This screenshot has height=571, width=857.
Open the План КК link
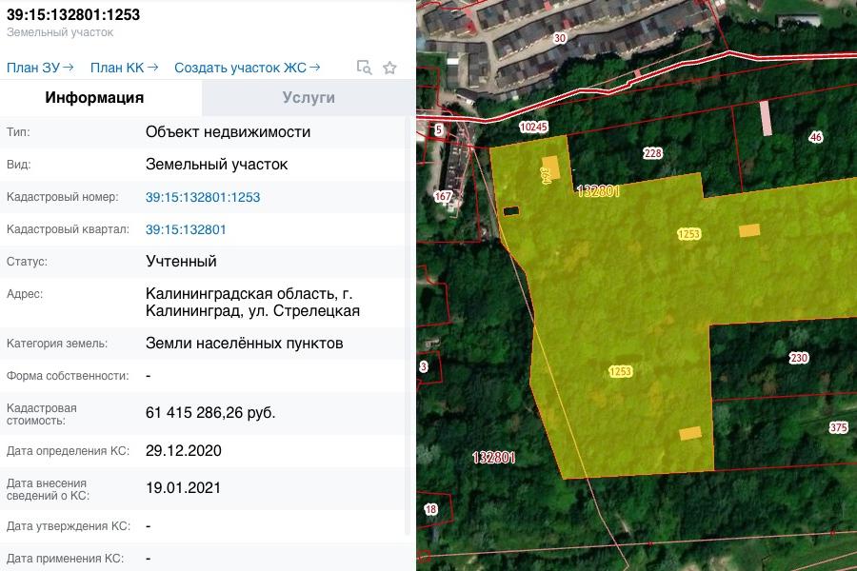click(124, 68)
